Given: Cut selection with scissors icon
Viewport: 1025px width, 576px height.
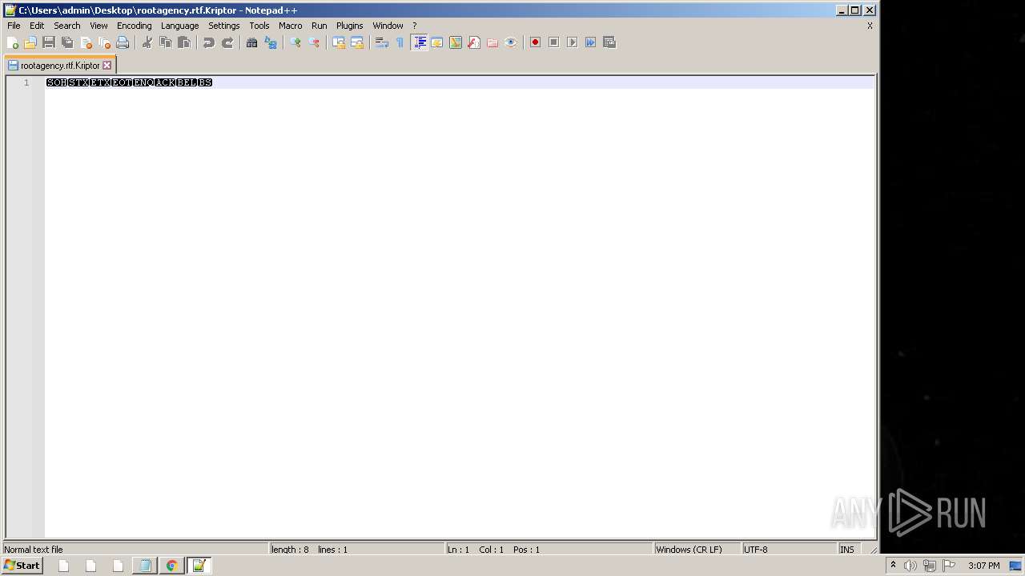Looking at the screenshot, I should click(147, 42).
